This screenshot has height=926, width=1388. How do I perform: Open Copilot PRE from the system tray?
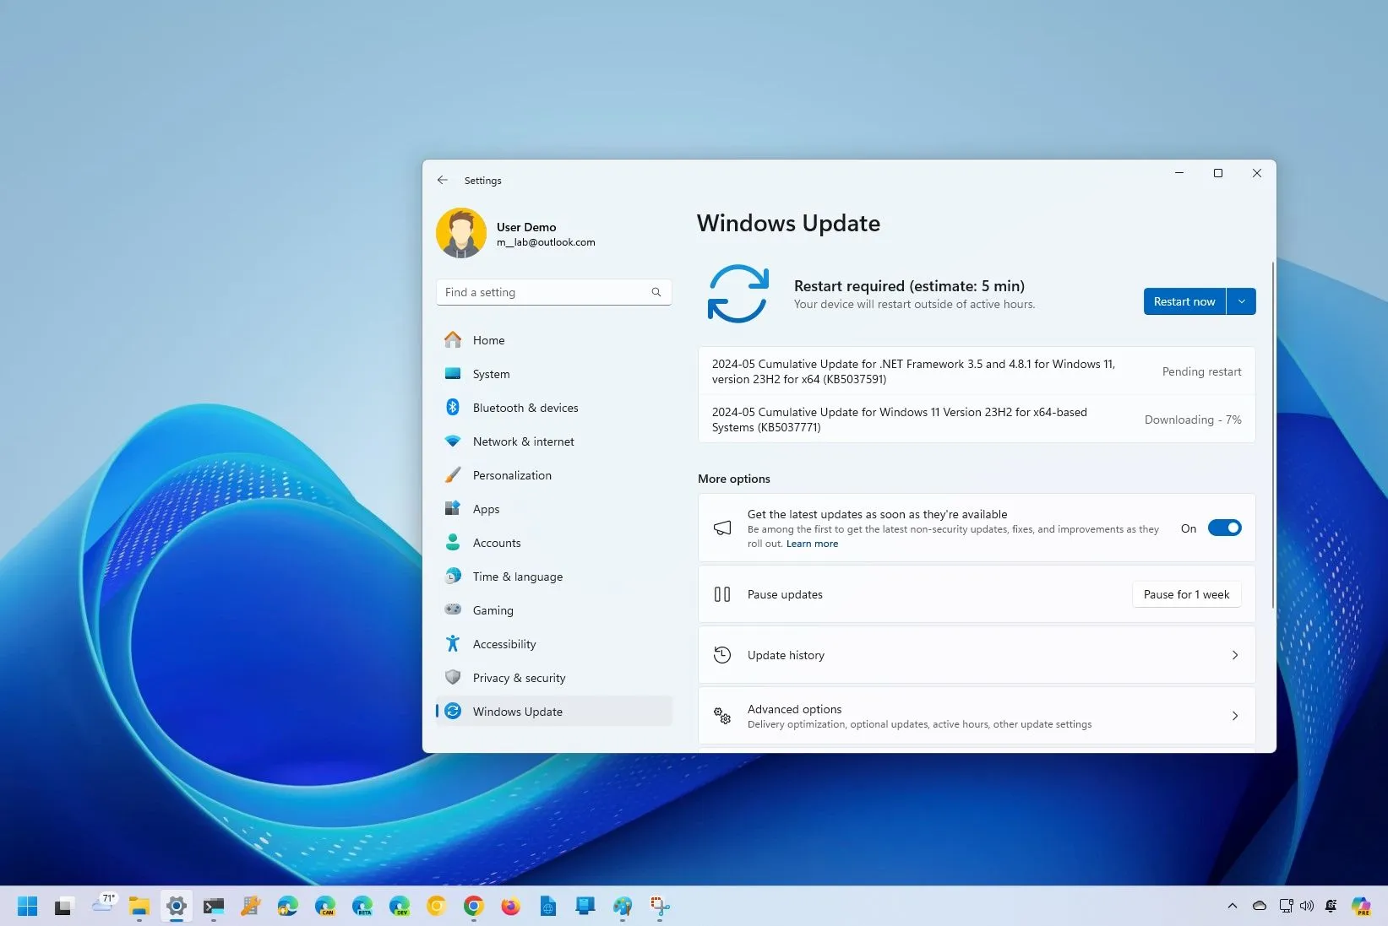coord(1362,904)
